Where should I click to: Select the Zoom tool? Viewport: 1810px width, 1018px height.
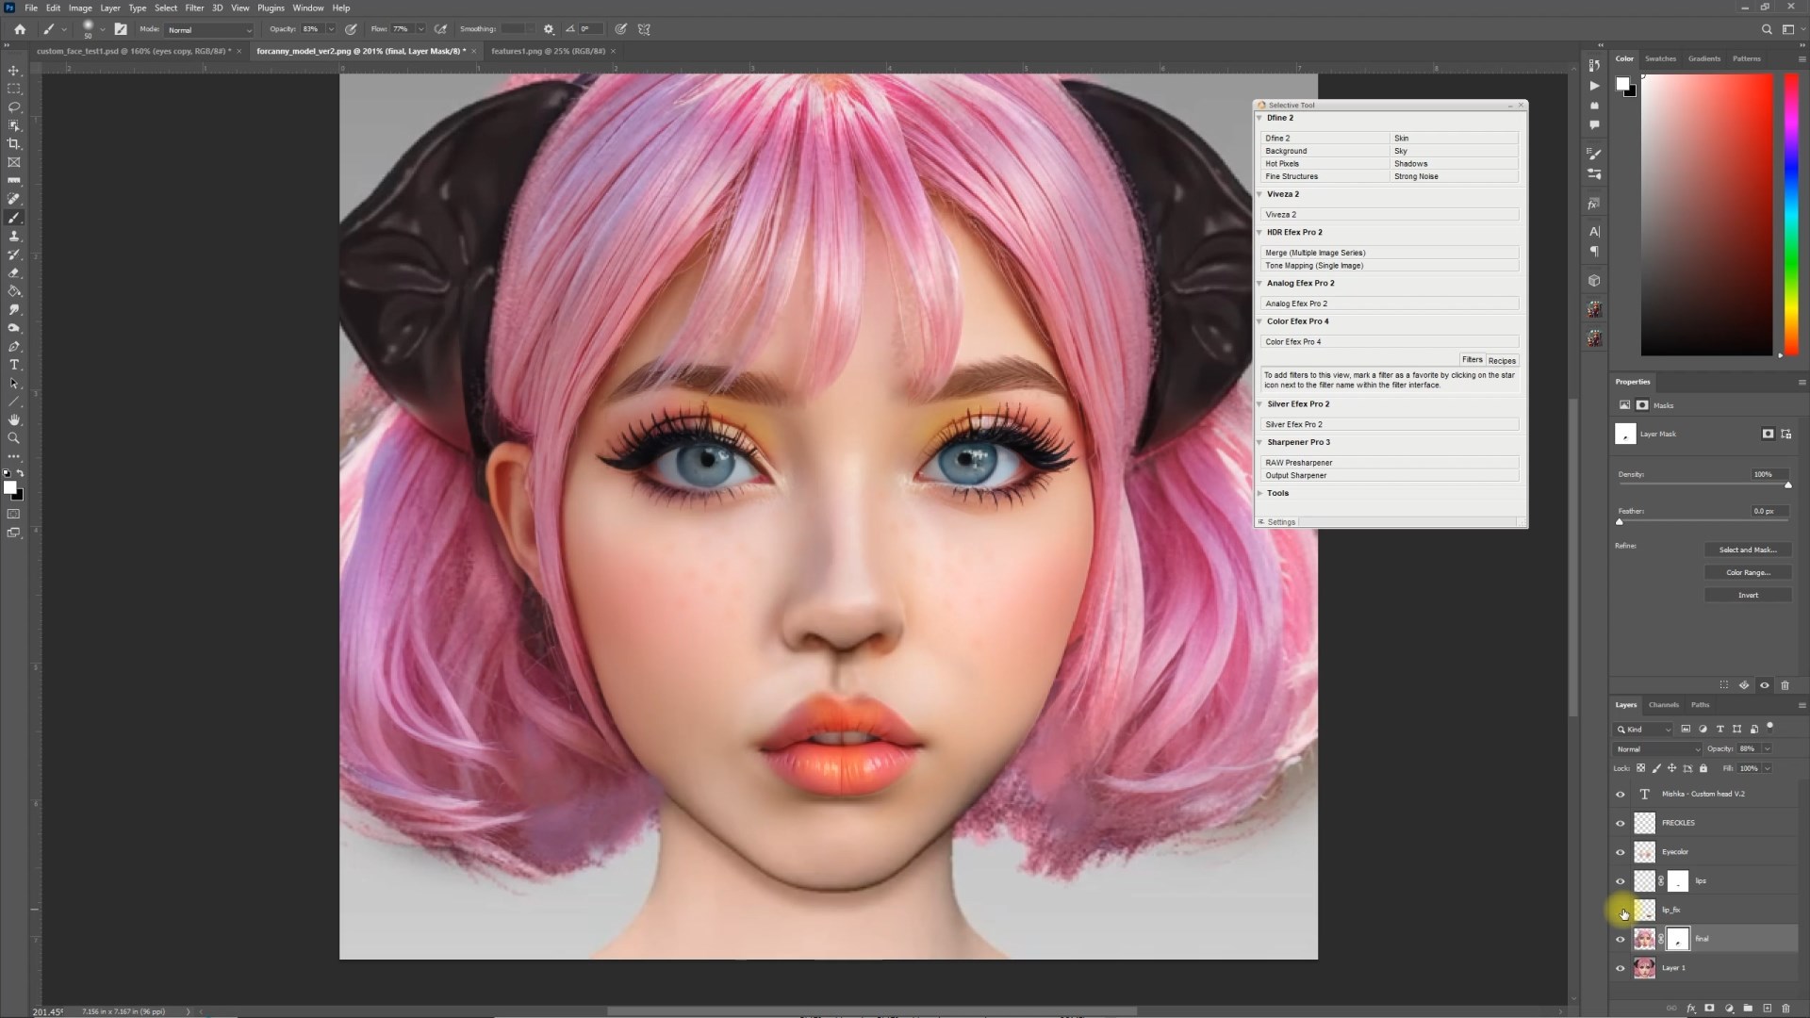14,438
